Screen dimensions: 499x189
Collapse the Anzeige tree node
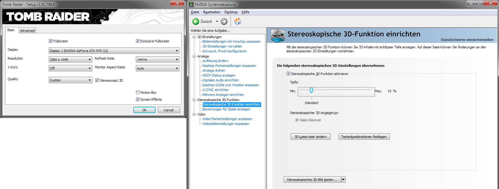(194, 56)
